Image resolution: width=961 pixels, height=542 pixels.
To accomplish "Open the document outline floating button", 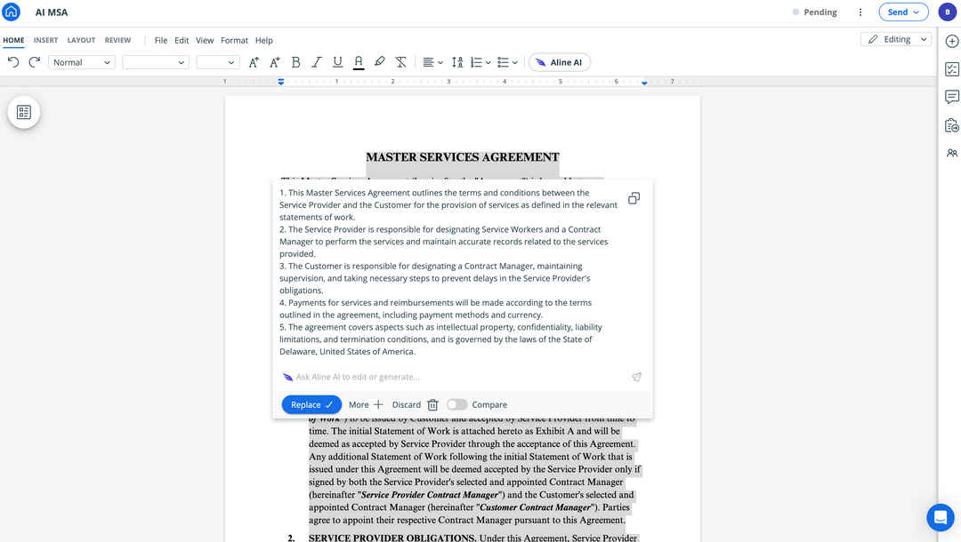I will pos(24,112).
